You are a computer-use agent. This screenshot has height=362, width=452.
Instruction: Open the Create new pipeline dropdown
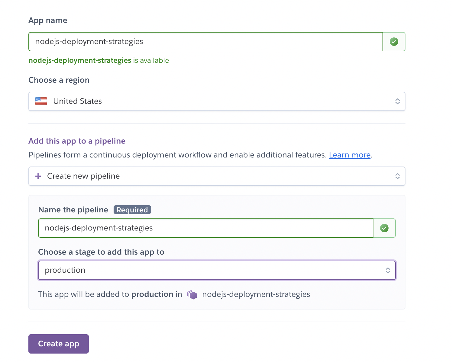click(211, 176)
